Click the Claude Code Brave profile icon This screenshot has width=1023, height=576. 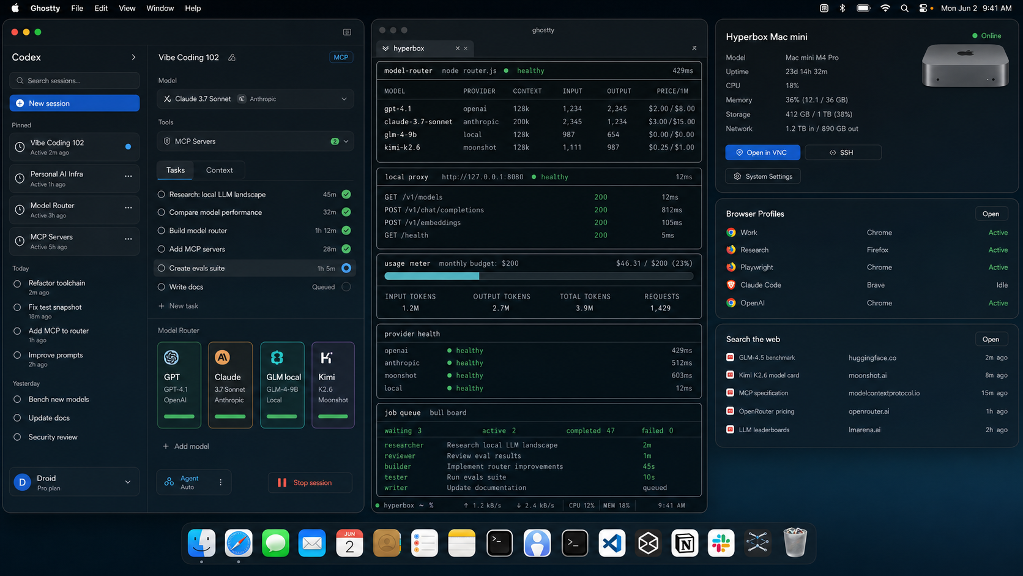coord(731,285)
